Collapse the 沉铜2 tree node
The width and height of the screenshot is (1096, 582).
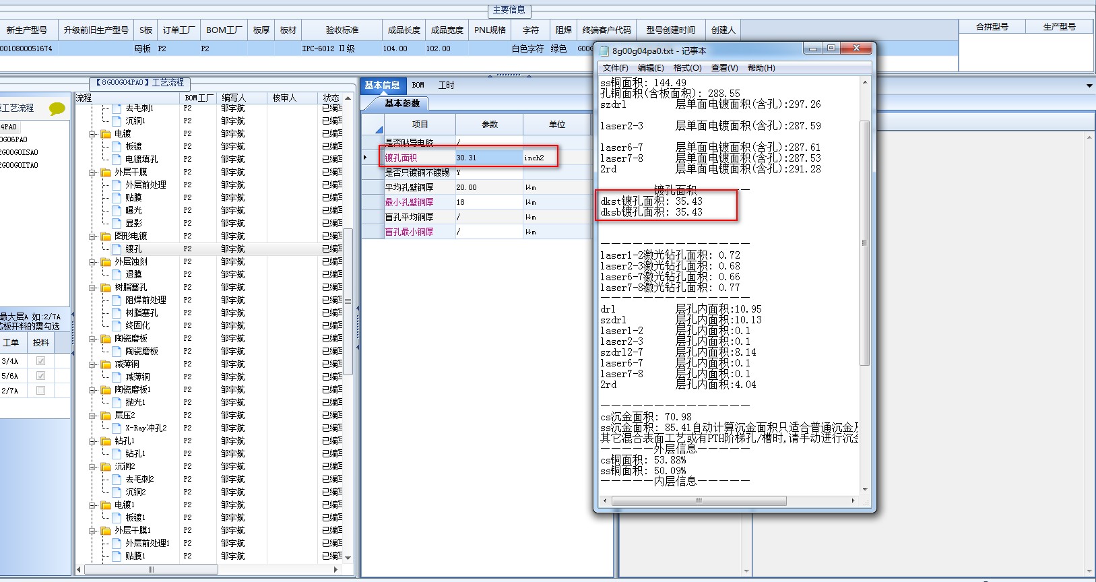[x=92, y=467]
